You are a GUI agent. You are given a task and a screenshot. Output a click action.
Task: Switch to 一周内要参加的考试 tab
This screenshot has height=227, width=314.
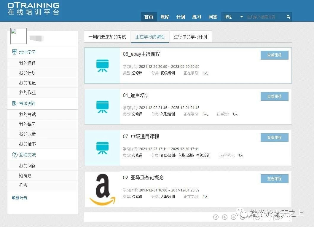point(107,37)
